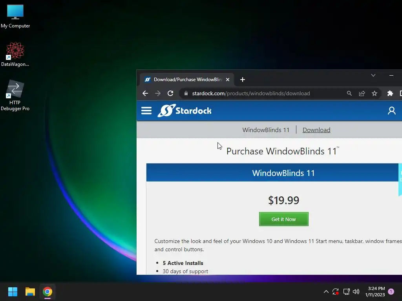Screen dimensions: 402x301
Task: Select the Download/Purchase WindowBlinds tab
Action: [x=186, y=80]
